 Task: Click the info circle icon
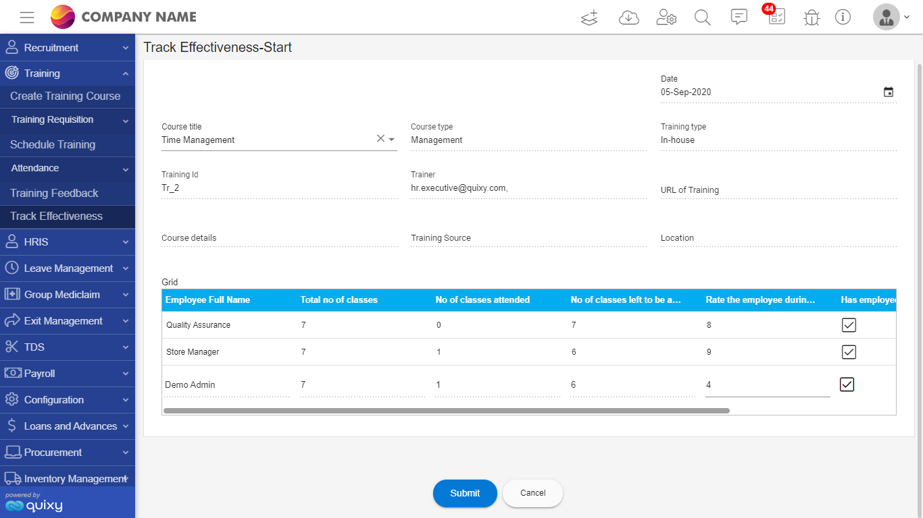point(843,17)
